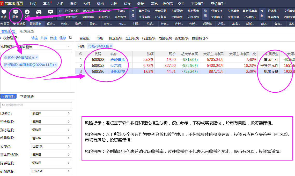Click the 保存 template link
295x176 pixels.
pyautogui.click(x=63, y=38)
